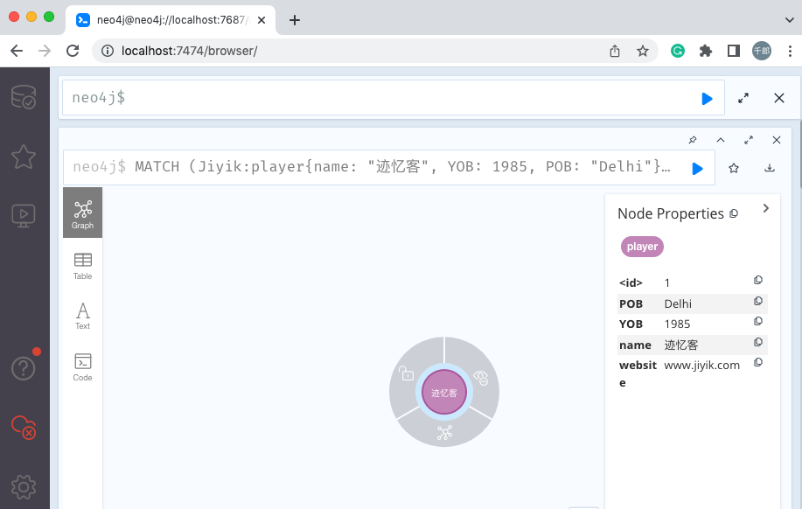This screenshot has height=509, width=802.
Task: Open the Chrome profile avatar
Action: pos(762,51)
